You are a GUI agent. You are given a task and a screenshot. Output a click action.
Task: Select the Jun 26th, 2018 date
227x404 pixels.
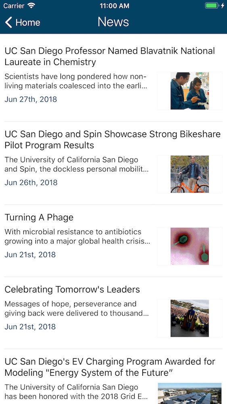(x=31, y=182)
